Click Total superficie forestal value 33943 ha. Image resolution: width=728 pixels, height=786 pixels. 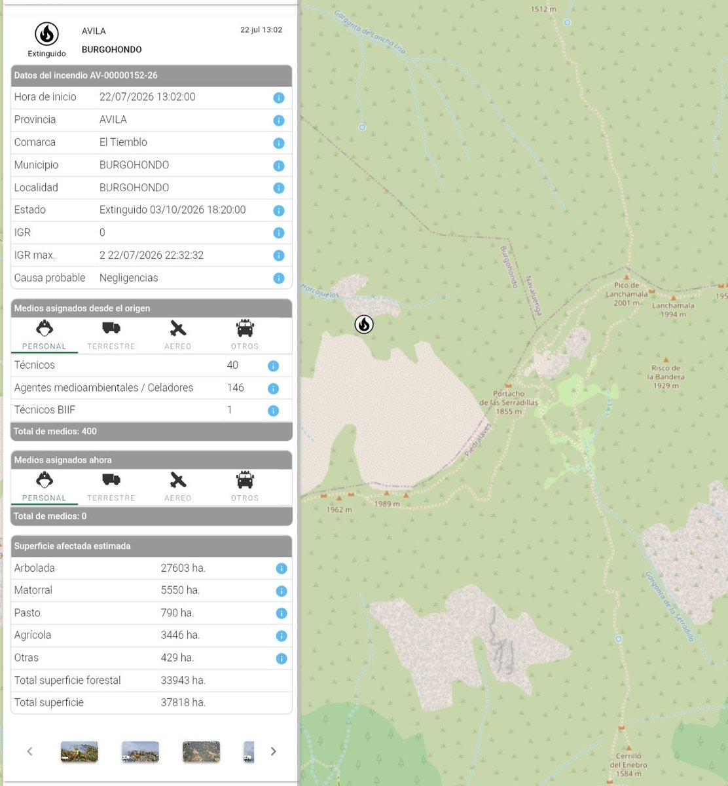[183, 681]
